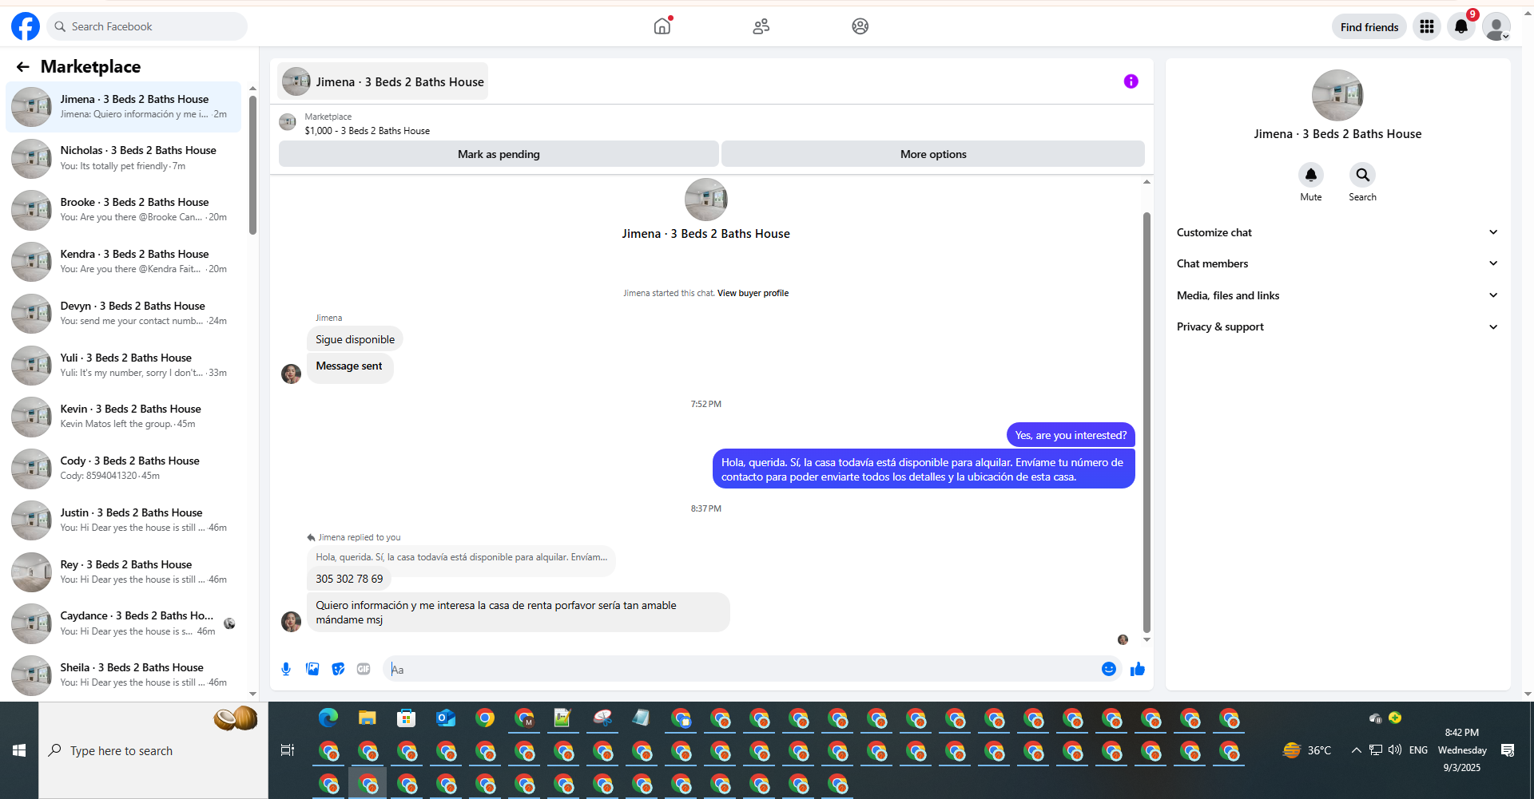Open Microsoft Store from the taskbar
The height and width of the screenshot is (799, 1534).
[x=407, y=718]
